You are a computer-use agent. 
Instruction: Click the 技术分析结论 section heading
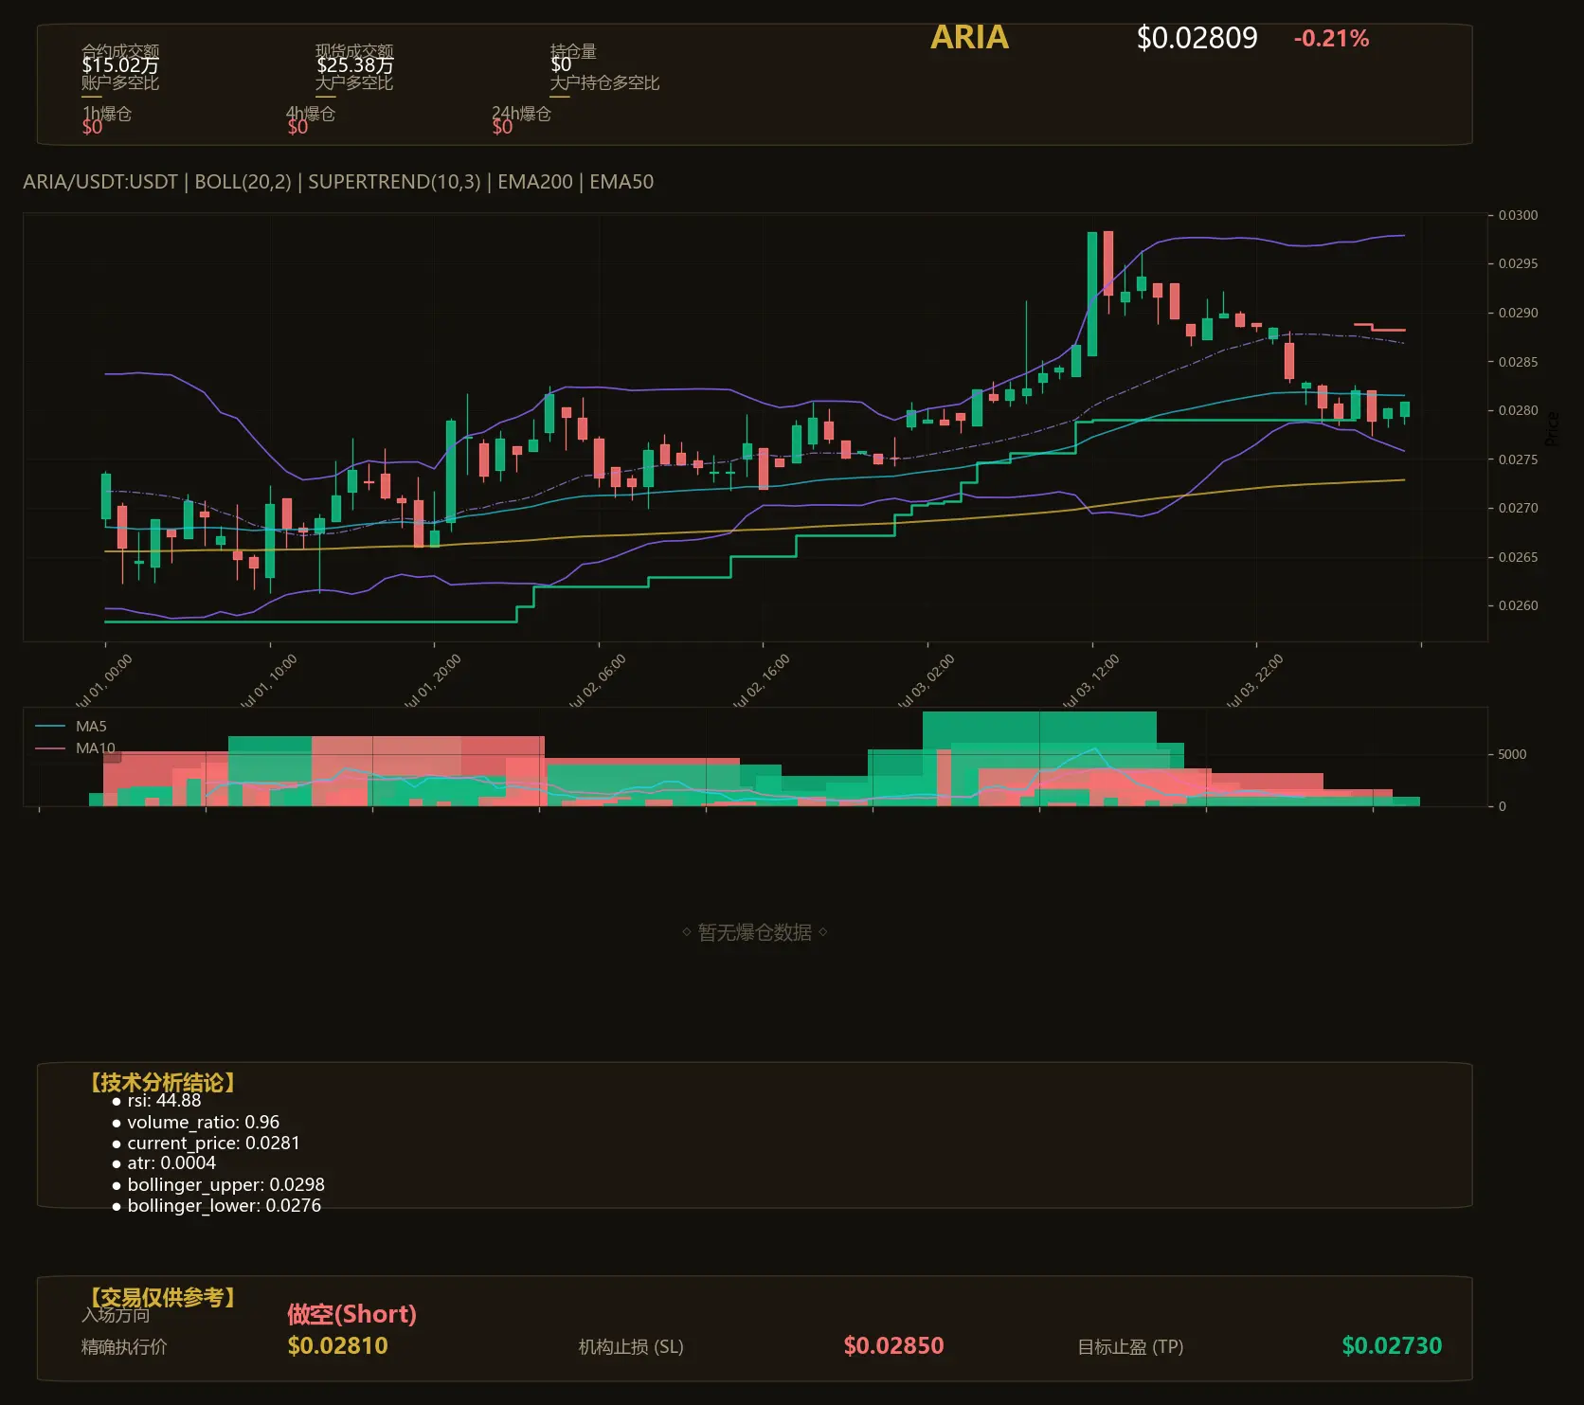(x=162, y=1083)
